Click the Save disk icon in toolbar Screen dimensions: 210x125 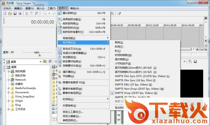(x=15, y=13)
